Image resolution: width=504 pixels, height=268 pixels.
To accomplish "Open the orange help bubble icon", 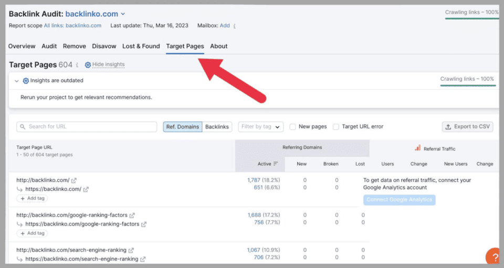I will tap(493, 257).
